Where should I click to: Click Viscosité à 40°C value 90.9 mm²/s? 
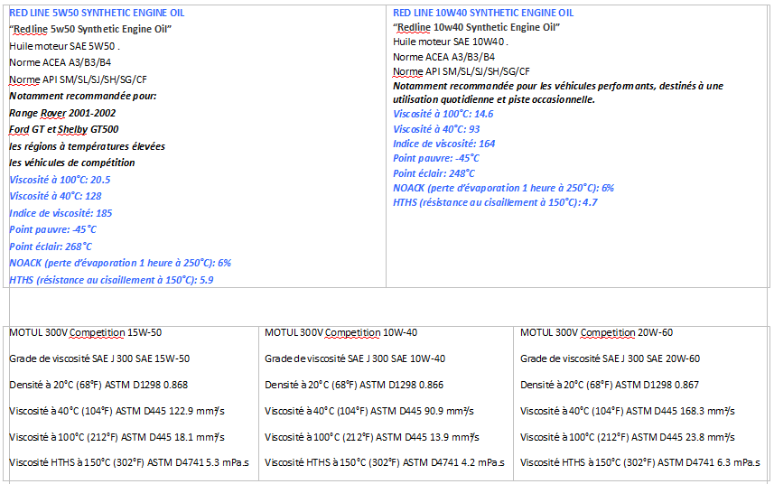(x=369, y=411)
